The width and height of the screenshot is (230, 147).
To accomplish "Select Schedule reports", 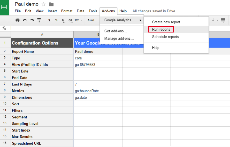I will (176, 37).
